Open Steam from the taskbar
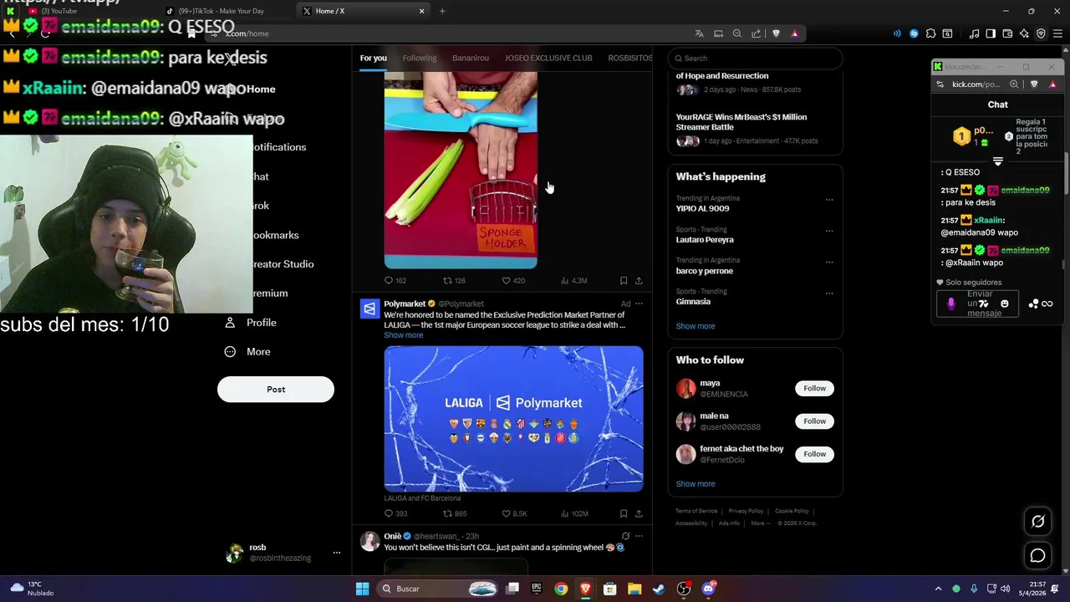1070x602 pixels. pos(659,589)
